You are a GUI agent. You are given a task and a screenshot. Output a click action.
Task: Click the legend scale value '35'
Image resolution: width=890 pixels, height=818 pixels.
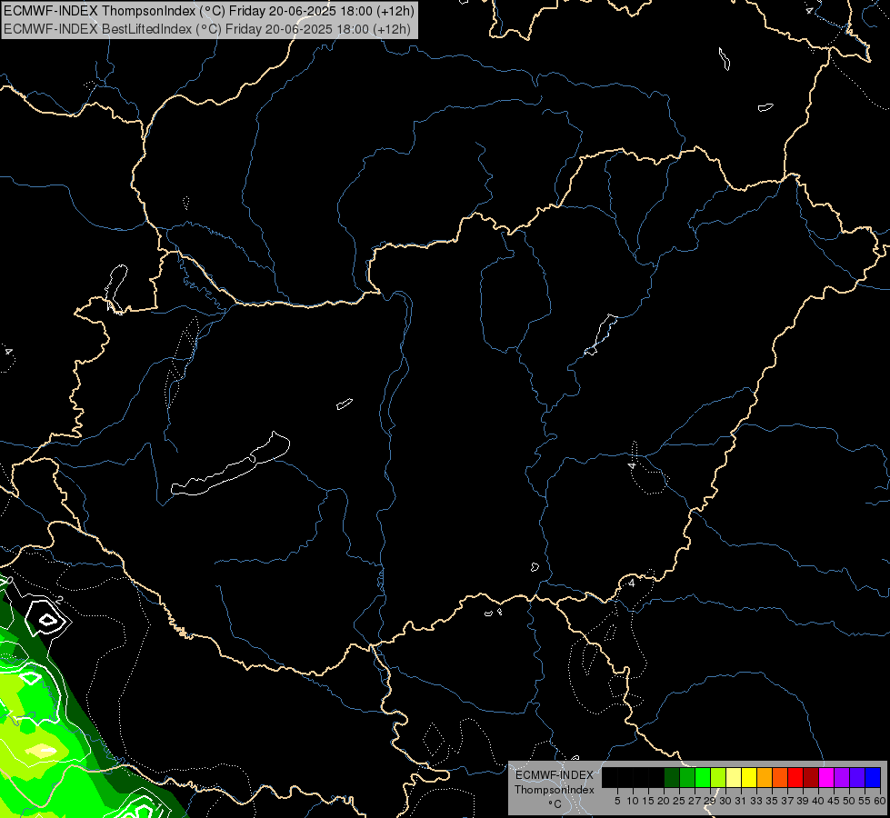tap(772, 801)
